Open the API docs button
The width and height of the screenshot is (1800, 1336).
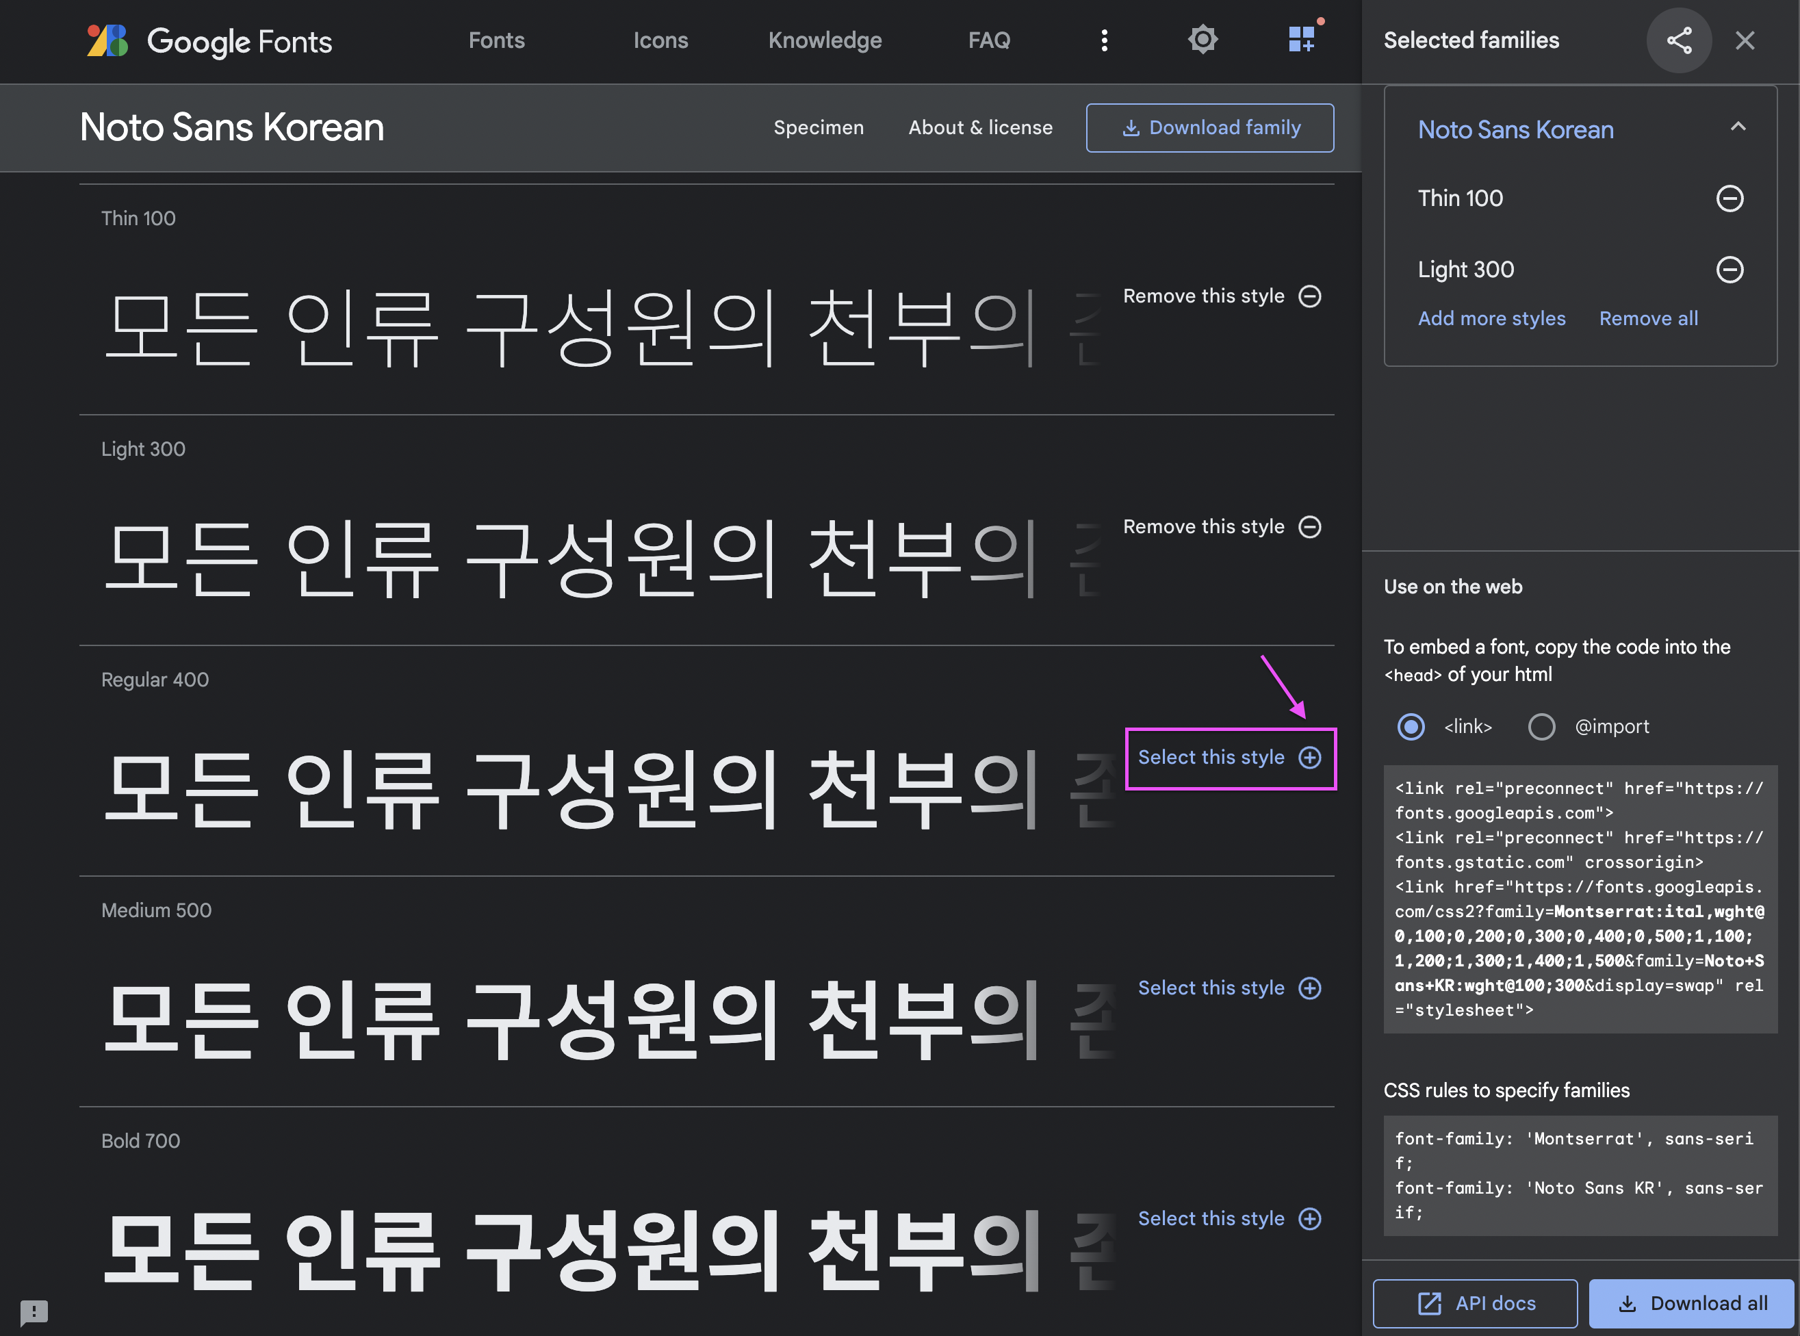click(x=1475, y=1303)
